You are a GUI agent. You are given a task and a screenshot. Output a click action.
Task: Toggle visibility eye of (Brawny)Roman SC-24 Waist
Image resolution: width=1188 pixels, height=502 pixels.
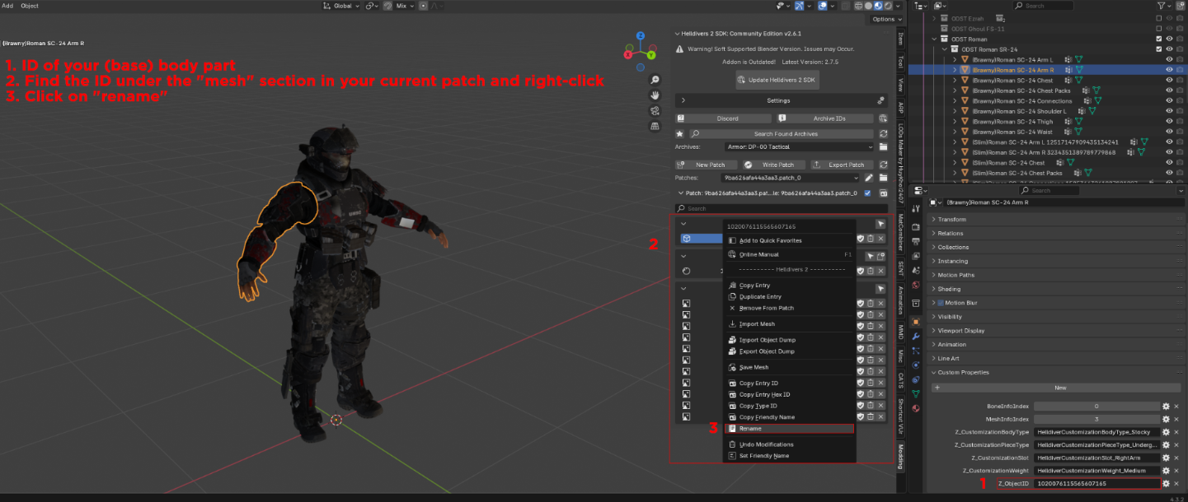click(x=1169, y=132)
